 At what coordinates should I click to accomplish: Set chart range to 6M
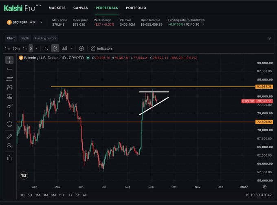tap(53, 195)
